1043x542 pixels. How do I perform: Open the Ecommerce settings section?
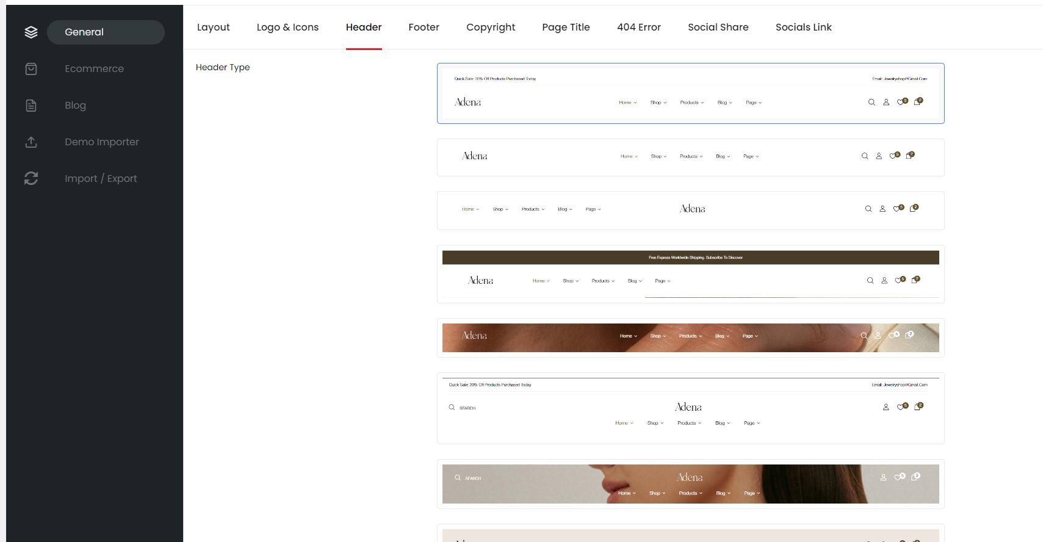click(94, 69)
